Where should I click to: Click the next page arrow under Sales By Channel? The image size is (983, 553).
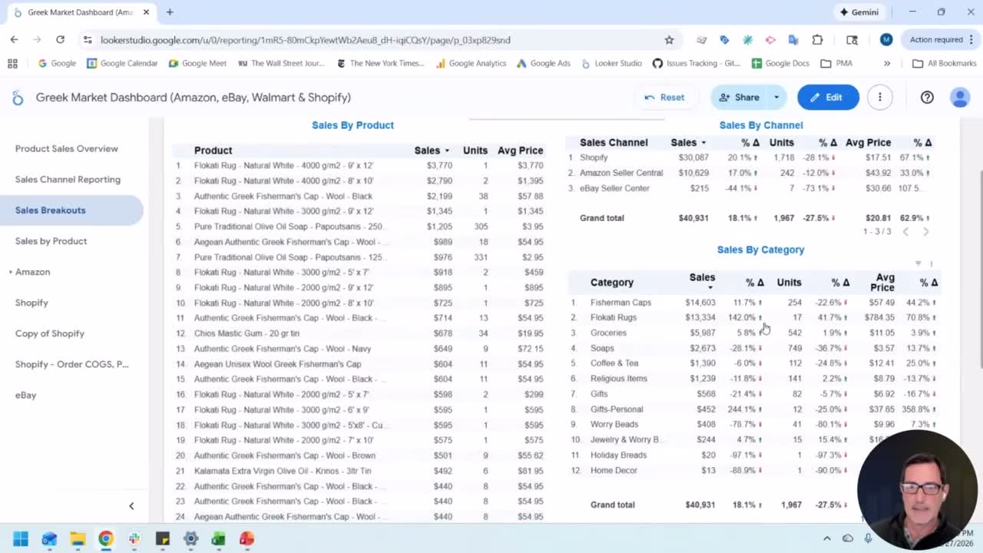click(x=925, y=231)
